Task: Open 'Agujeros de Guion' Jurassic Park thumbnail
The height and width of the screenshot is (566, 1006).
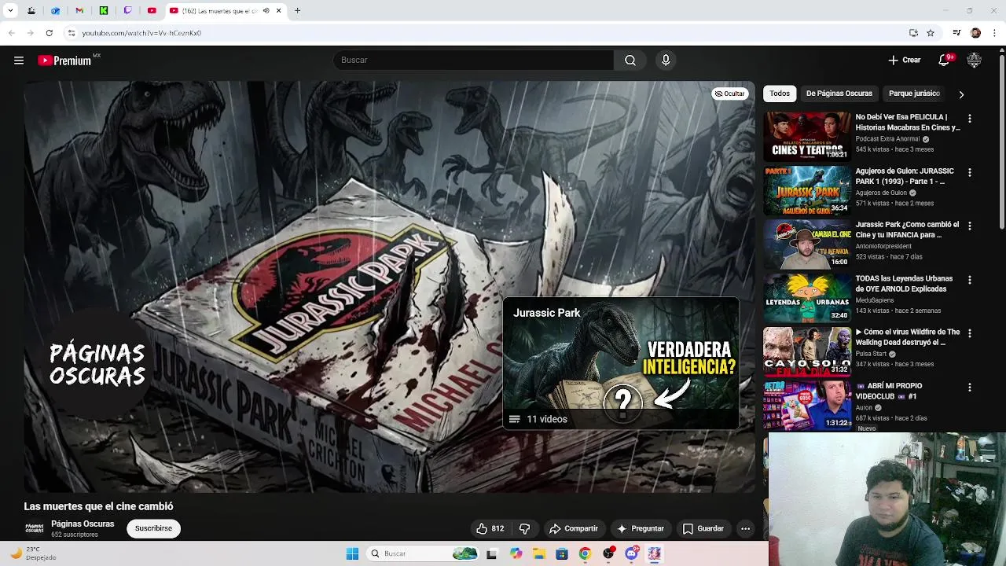Action: click(x=807, y=189)
